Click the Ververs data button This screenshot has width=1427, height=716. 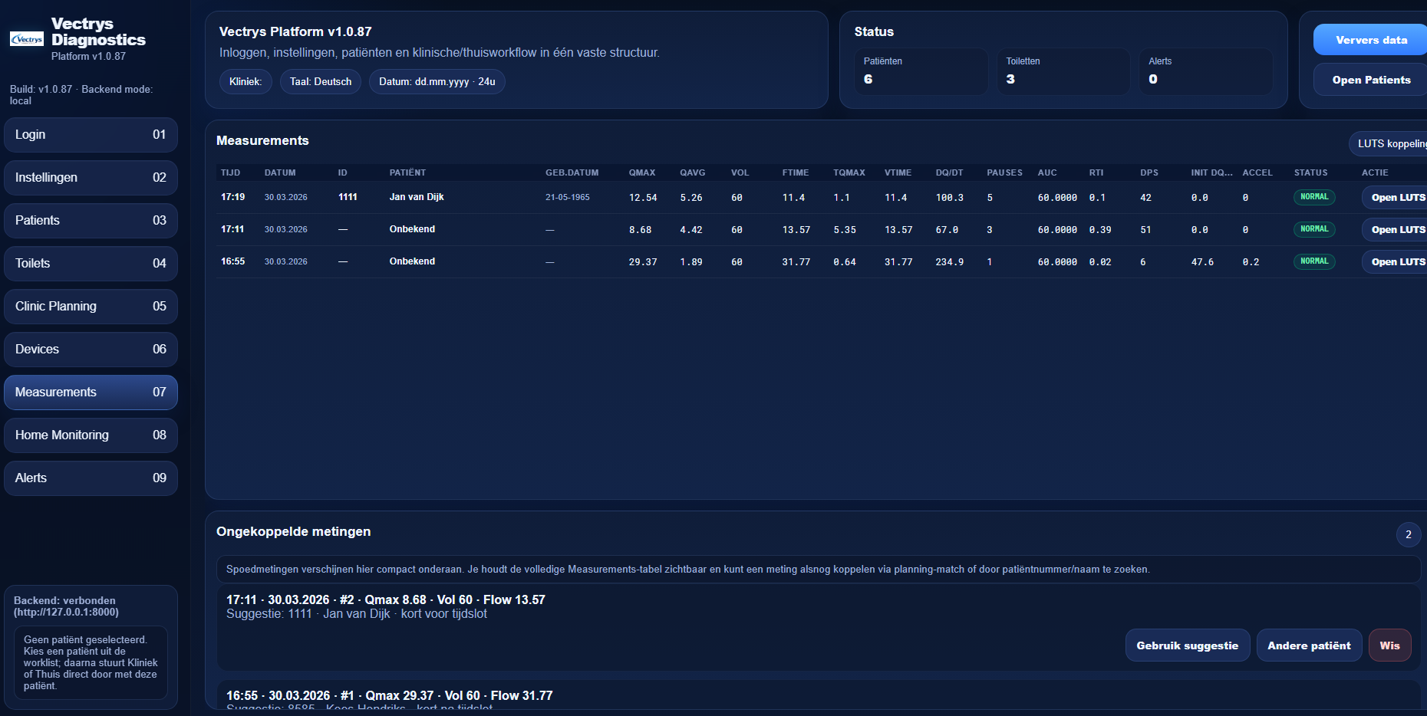coord(1370,40)
